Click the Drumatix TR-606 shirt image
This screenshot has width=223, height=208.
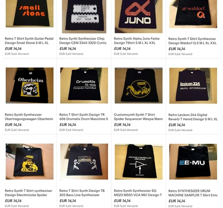point(84,85)
